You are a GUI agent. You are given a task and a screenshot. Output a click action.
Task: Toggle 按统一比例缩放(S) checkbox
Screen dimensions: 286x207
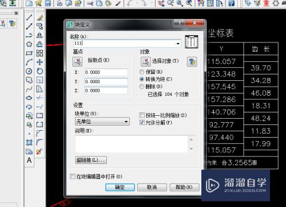point(142,115)
